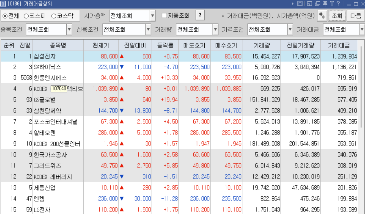Click the small play arrow in title bar
365x214 pixels.
pyautogui.click(x=293, y=4)
